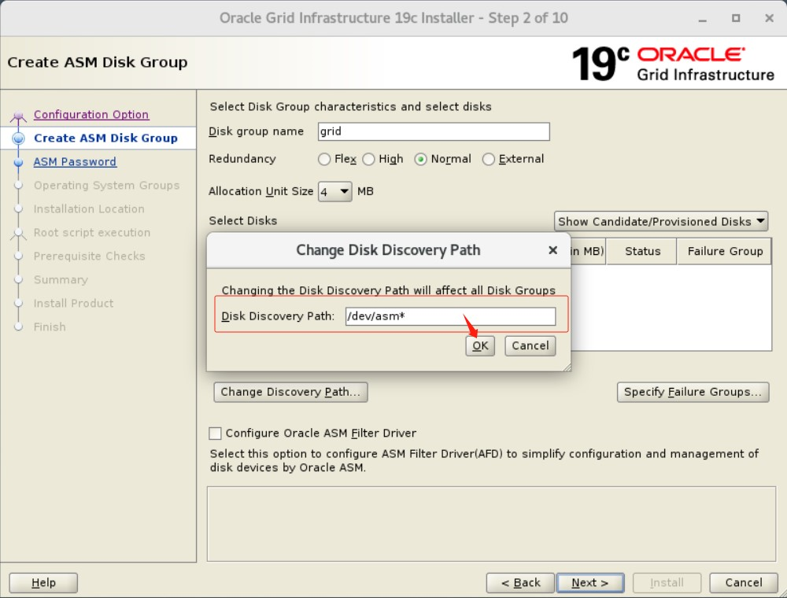Click the empty message area at bottom
787x598 pixels.
coord(491,524)
